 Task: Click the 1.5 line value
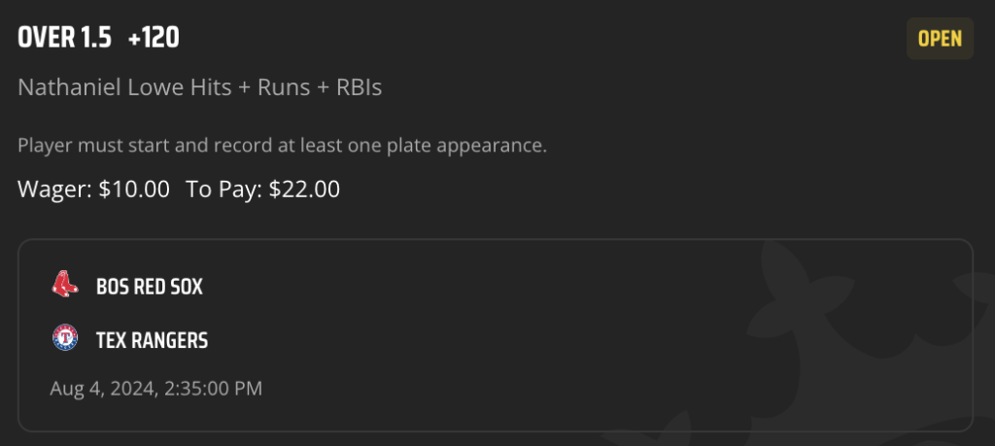pos(96,38)
